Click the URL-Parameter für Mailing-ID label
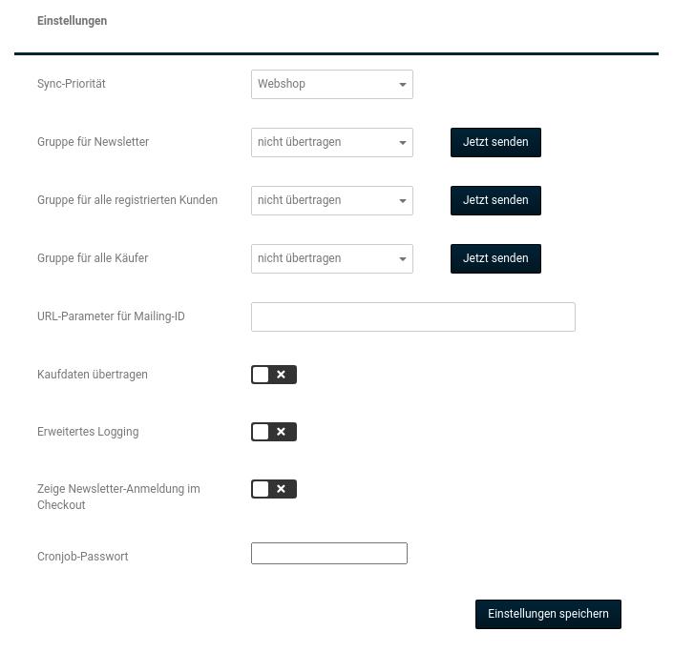The height and width of the screenshot is (652, 673). pyautogui.click(x=111, y=316)
